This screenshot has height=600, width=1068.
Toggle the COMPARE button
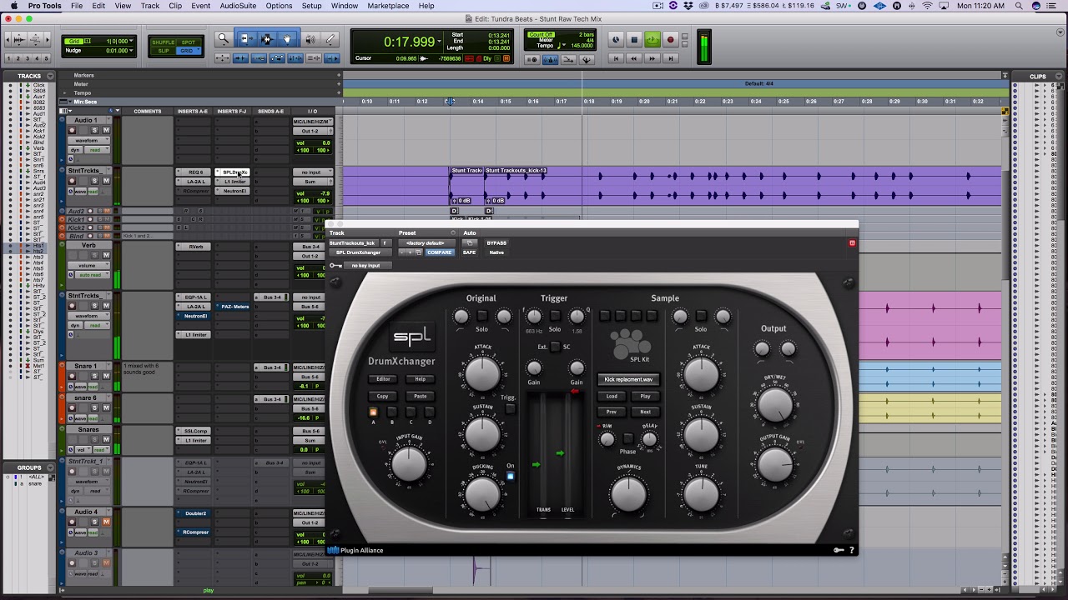439,252
